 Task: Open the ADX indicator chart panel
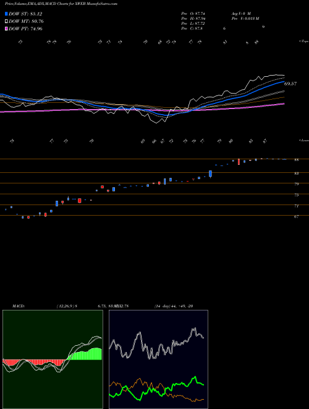tap(158, 359)
